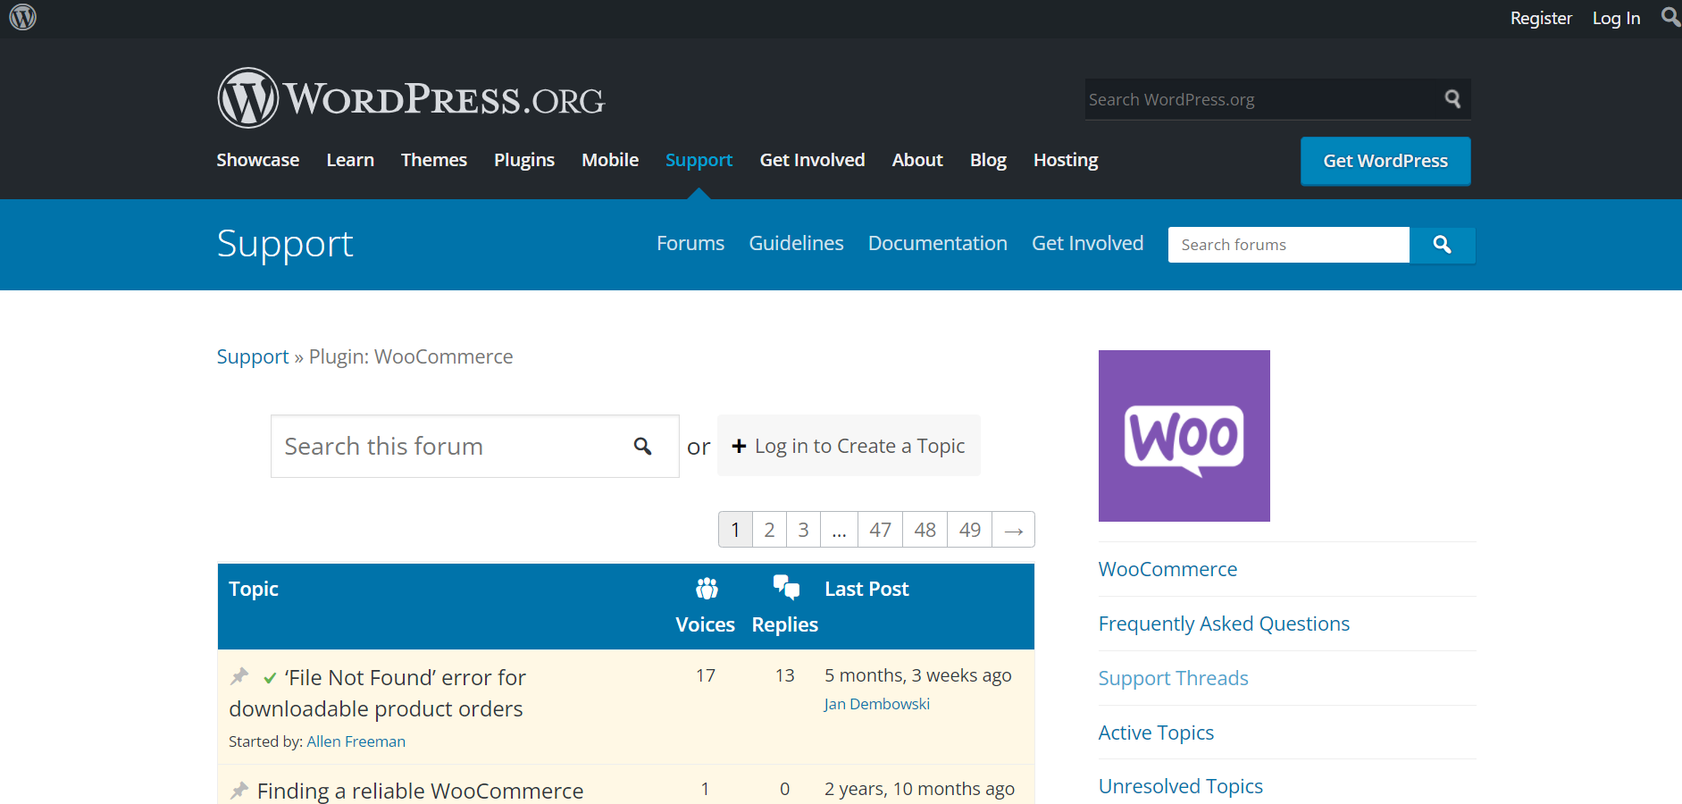The width and height of the screenshot is (1682, 804).
Task: Click Log in to Create a Topic
Action: 849,446
